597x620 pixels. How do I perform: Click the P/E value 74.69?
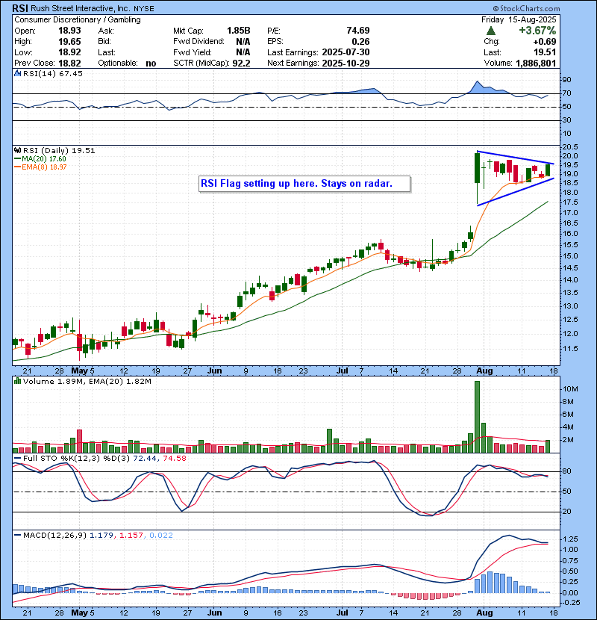click(x=358, y=31)
